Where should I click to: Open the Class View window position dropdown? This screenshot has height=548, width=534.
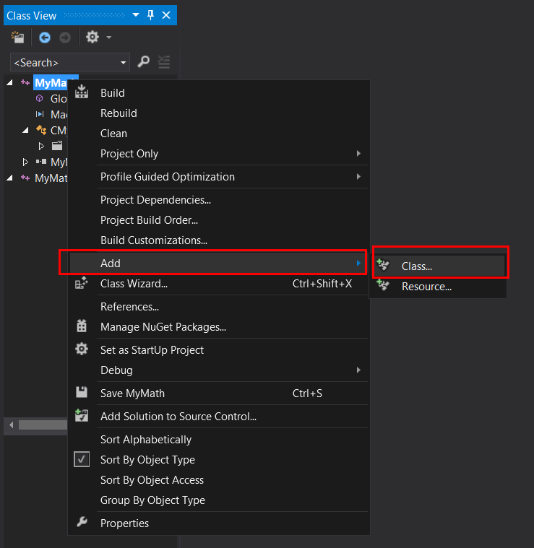pos(136,15)
